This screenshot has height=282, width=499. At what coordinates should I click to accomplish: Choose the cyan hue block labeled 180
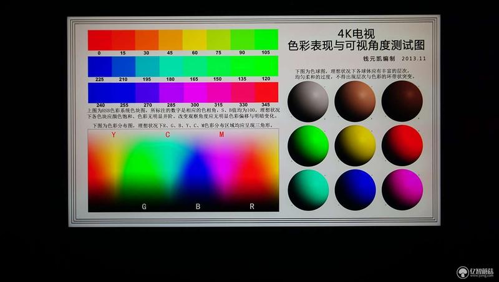171,67
